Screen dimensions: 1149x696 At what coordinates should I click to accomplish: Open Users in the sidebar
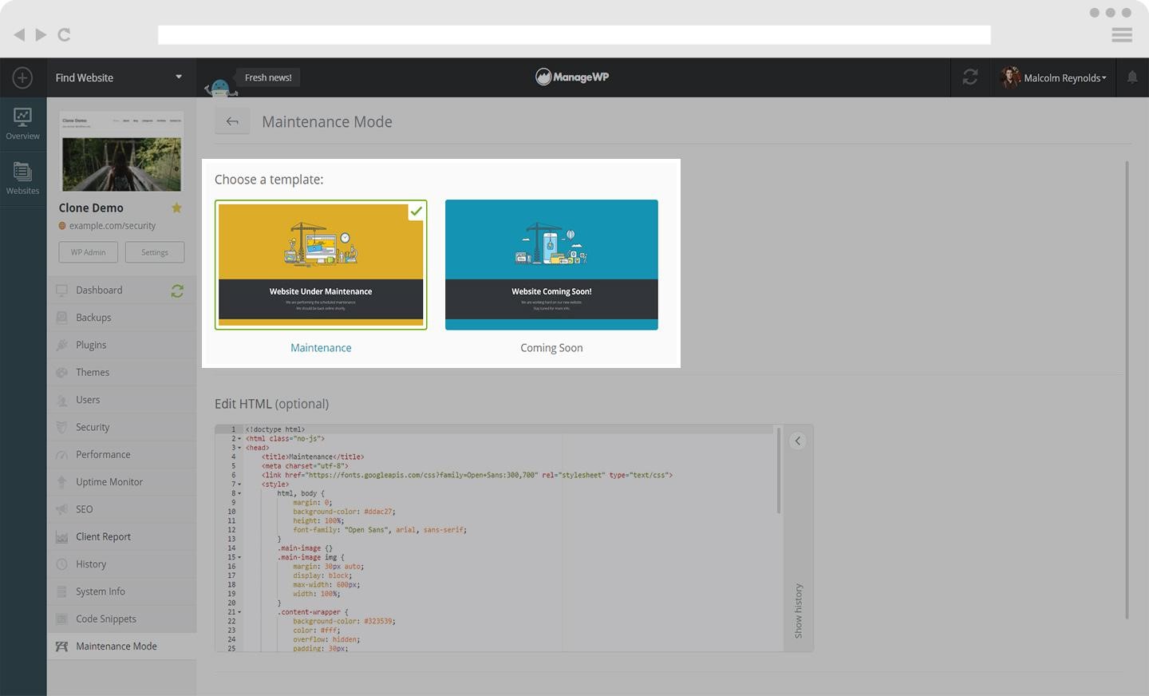(121, 400)
